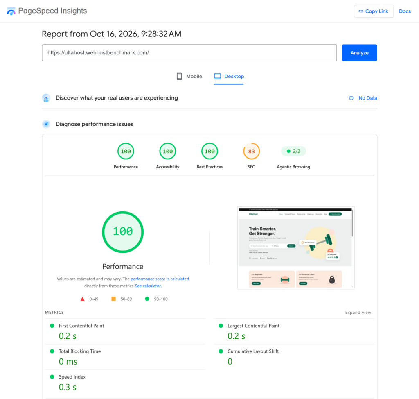Click the Largest Contentful Paint metric label
The image size is (419, 399).
pyautogui.click(x=253, y=326)
